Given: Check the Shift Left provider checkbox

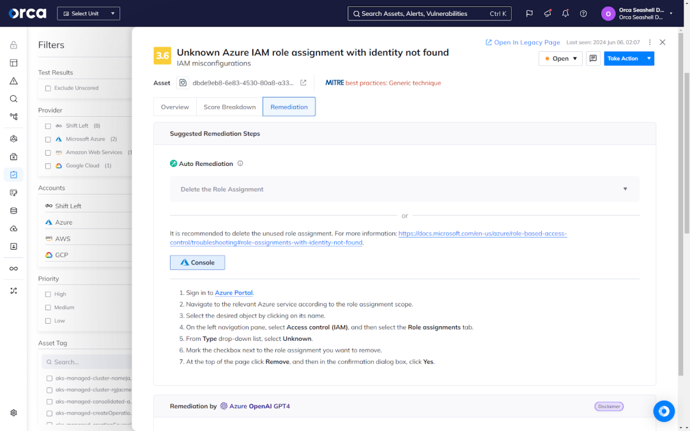Looking at the screenshot, I should (x=48, y=126).
